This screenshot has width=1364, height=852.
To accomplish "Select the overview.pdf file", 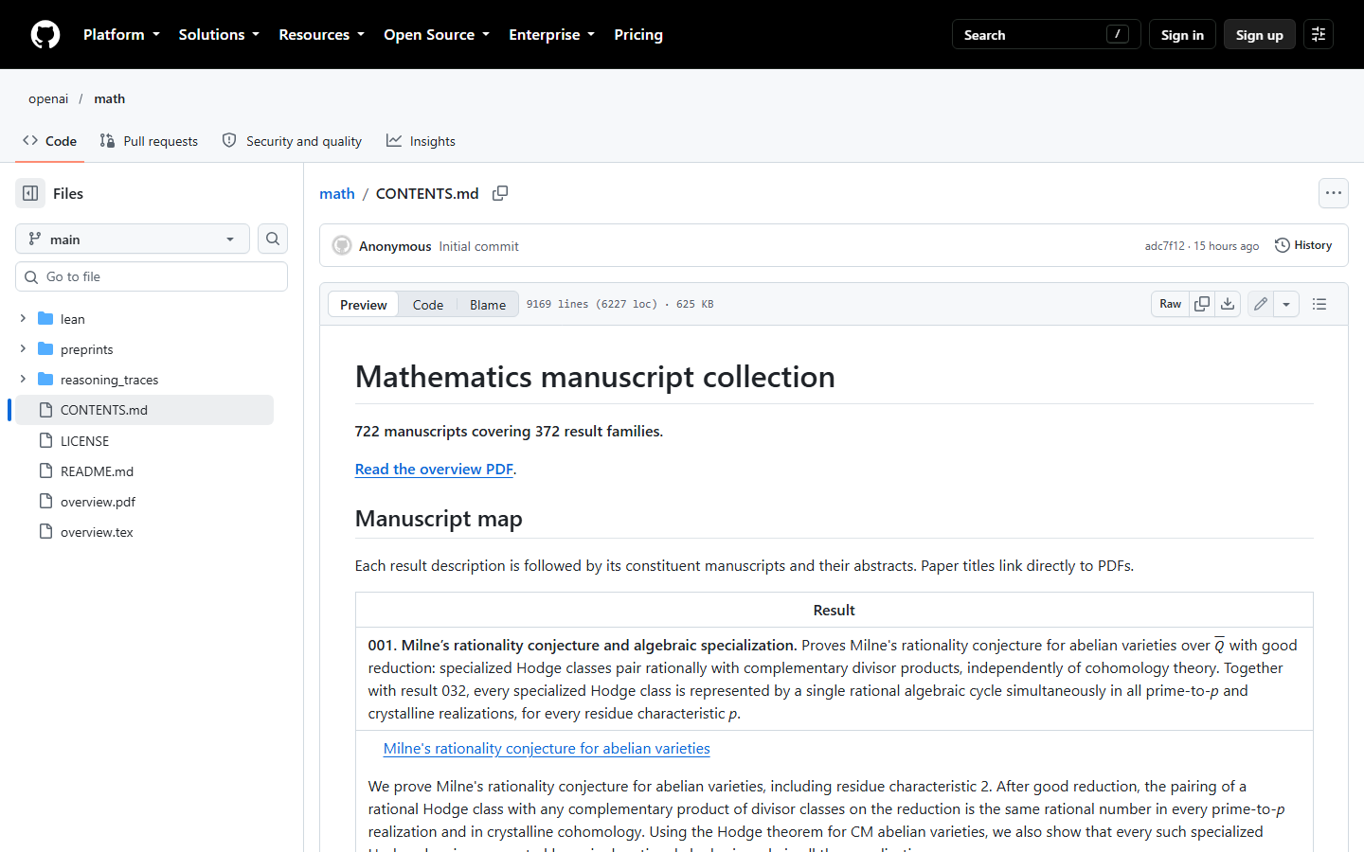I will (98, 502).
